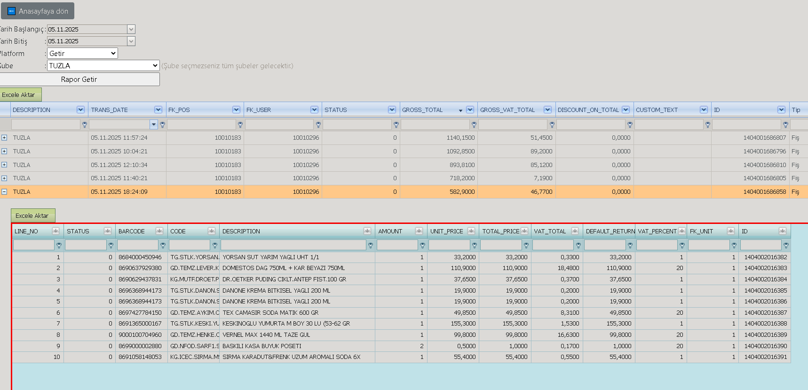808x390 pixels.
Task: Click the filter icon beside BARCODE filter box
Action: [x=163, y=245]
